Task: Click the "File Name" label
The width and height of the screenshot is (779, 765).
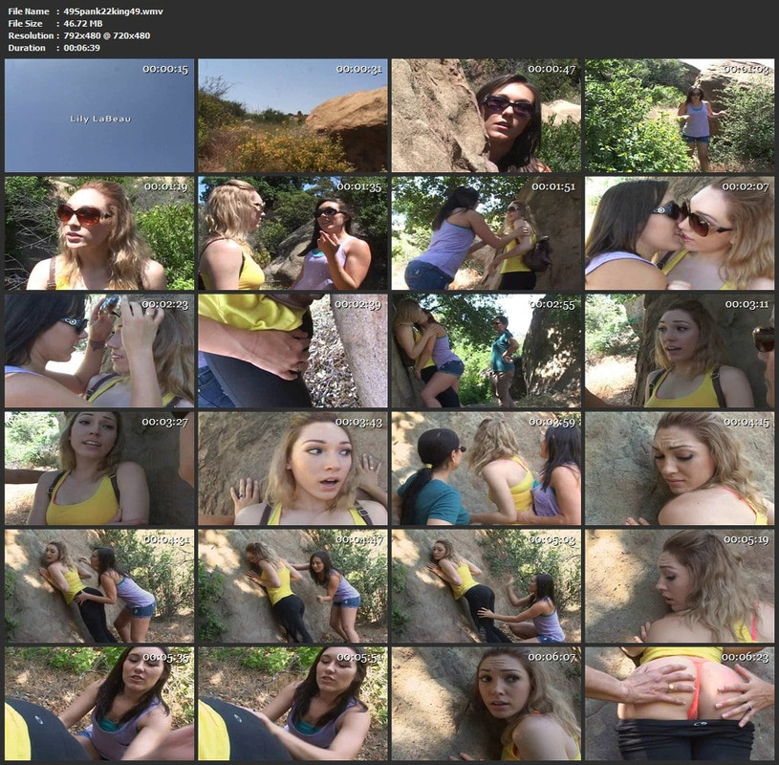Action: pyautogui.click(x=29, y=11)
